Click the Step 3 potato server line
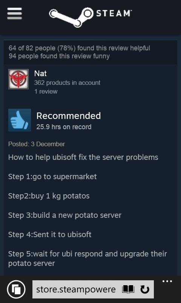This screenshot has width=181, height=303. pos(64,216)
